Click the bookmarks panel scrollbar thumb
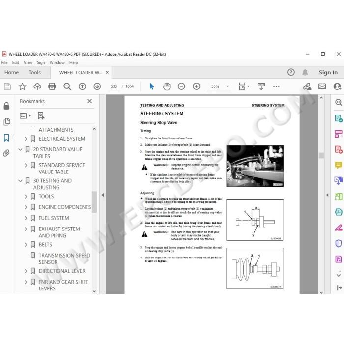Viewport: 344px width, 344px height. [x=94, y=202]
